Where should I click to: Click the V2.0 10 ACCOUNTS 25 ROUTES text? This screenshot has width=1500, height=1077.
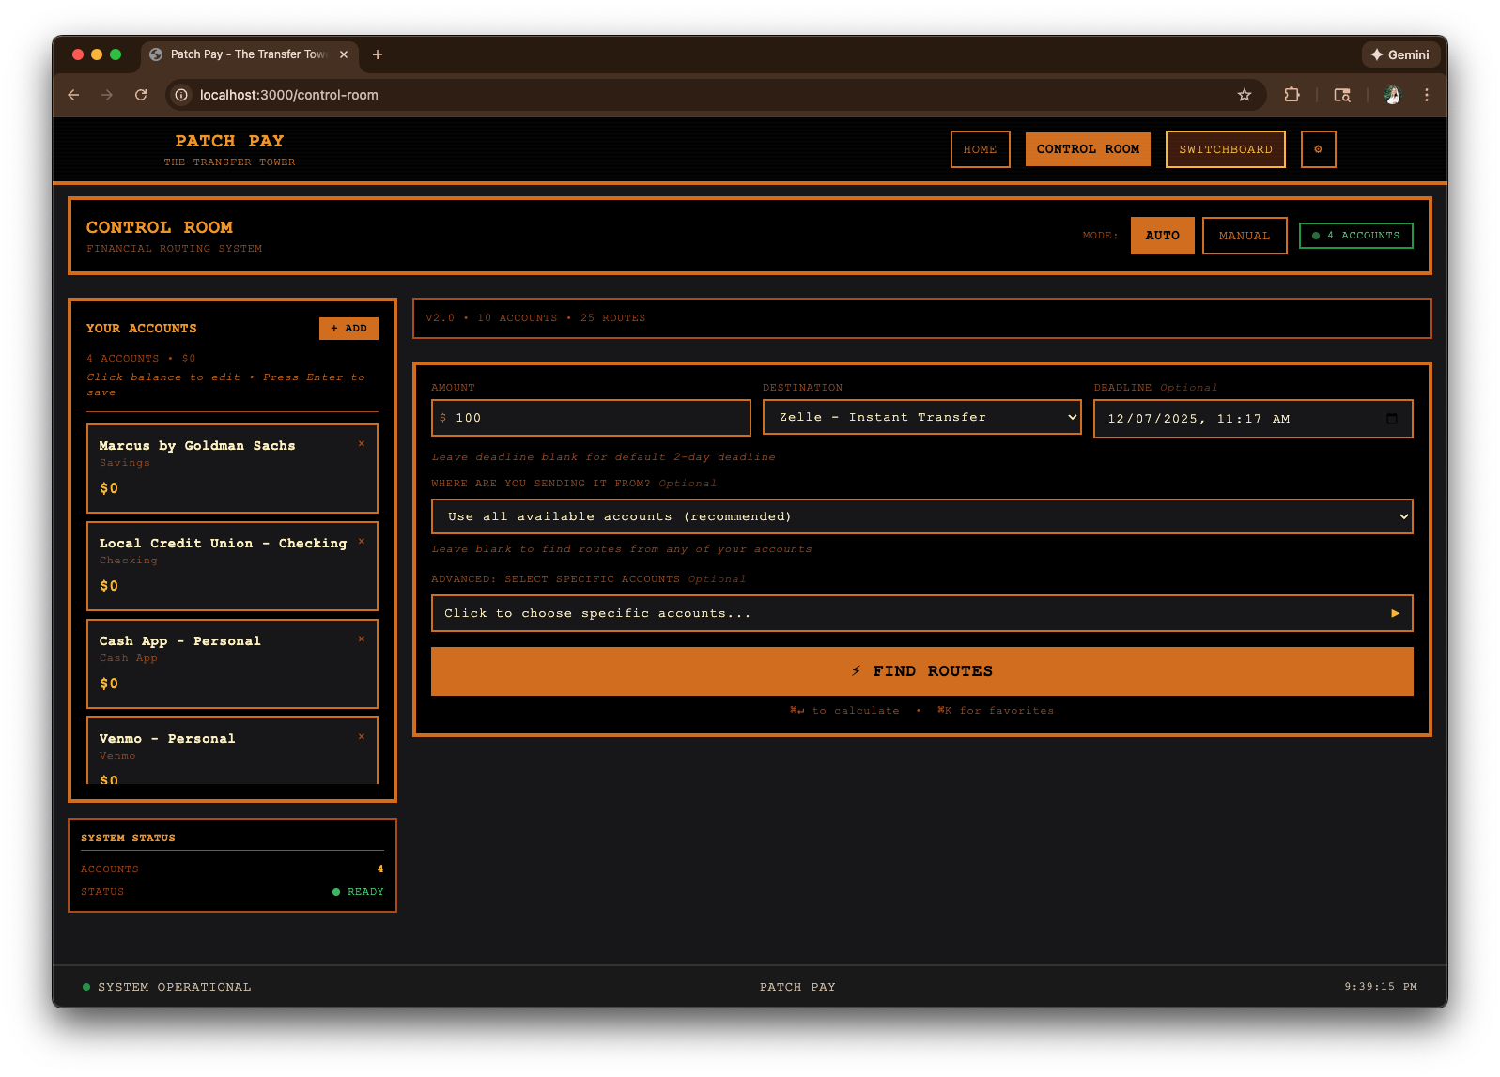click(535, 318)
